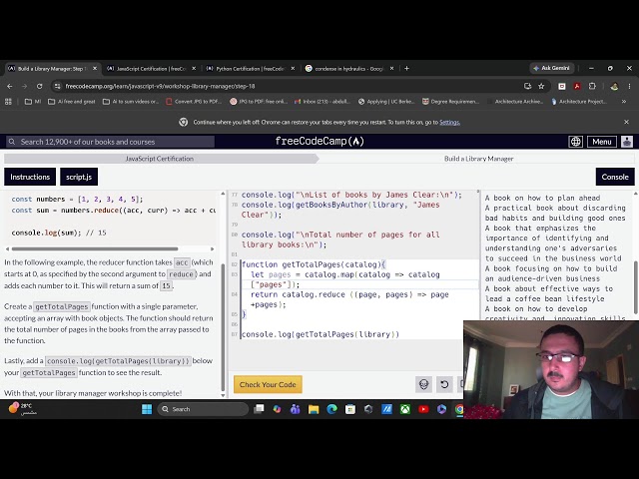
Task: Open YouTube app from the taskbar
Action: (423, 409)
